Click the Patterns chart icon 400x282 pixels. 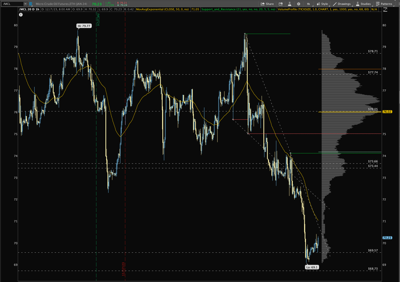[377, 4]
